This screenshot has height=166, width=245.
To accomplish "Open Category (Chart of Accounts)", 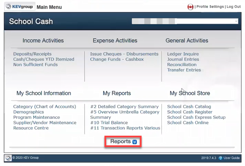I will point(45,106).
